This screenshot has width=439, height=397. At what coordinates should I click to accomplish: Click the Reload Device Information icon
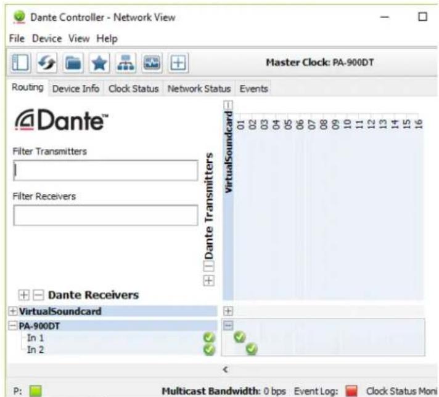point(46,62)
